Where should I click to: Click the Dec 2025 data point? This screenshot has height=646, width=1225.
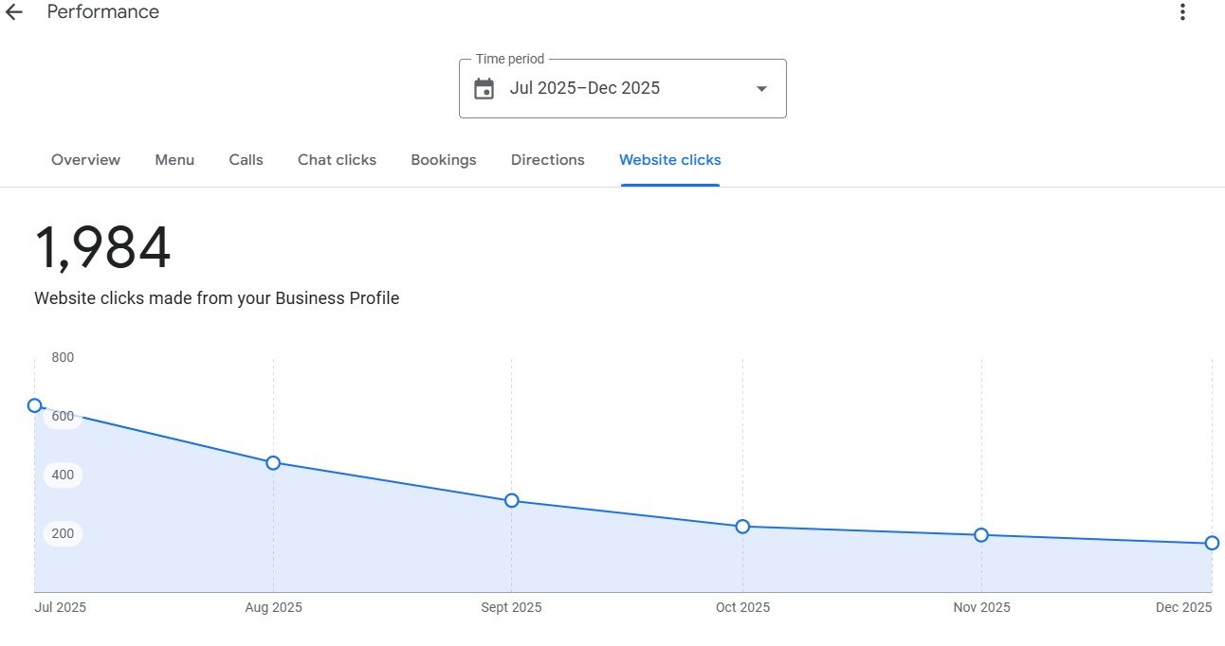pyautogui.click(x=1212, y=543)
